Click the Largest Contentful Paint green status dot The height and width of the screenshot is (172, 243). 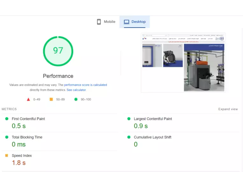click(x=129, y=119)
